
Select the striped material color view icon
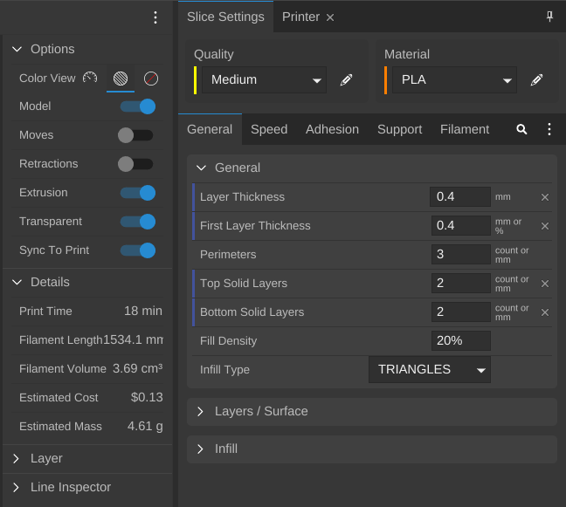[x=121, y=79]
